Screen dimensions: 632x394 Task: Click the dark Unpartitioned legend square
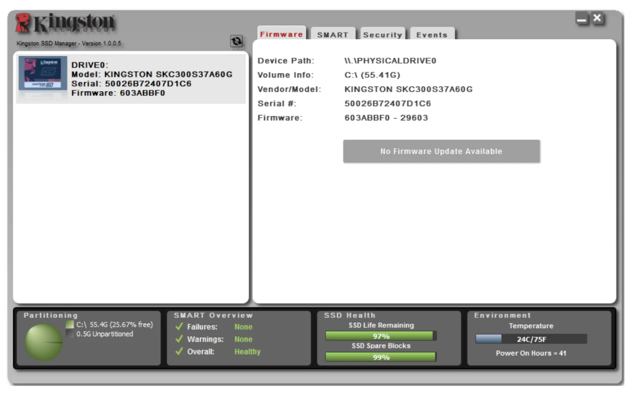click(70, 334)
